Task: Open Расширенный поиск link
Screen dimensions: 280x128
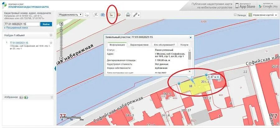Action: pos(17,28)
